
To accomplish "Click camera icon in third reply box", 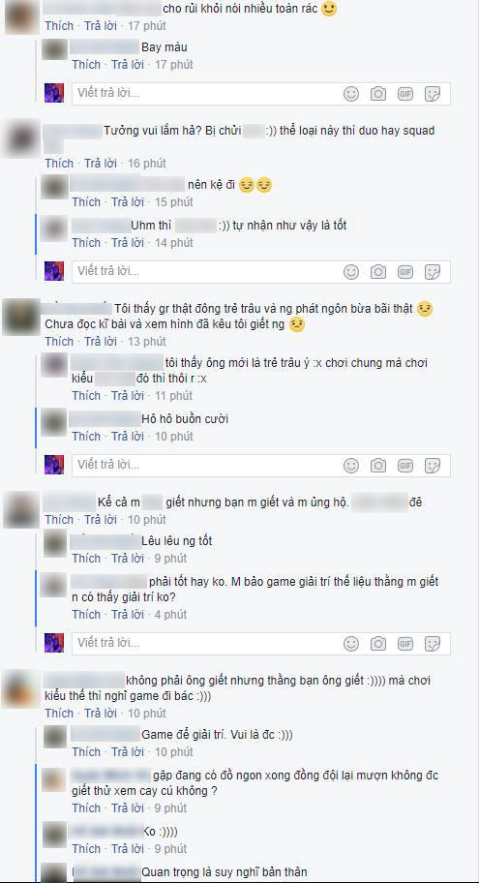I will (378, 466).
